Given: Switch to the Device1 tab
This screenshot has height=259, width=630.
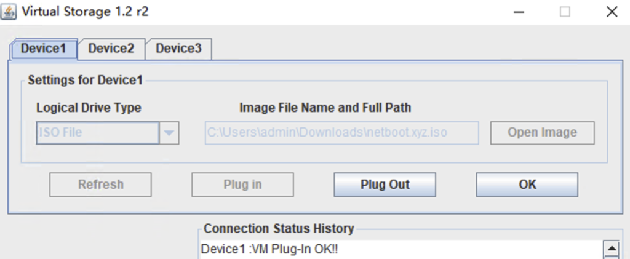Looking at the screenshot, I should 44,49.
